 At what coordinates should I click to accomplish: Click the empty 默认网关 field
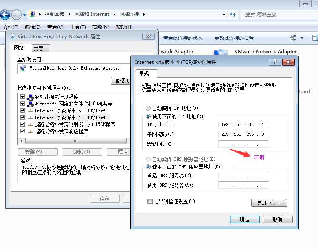point(243,144)
